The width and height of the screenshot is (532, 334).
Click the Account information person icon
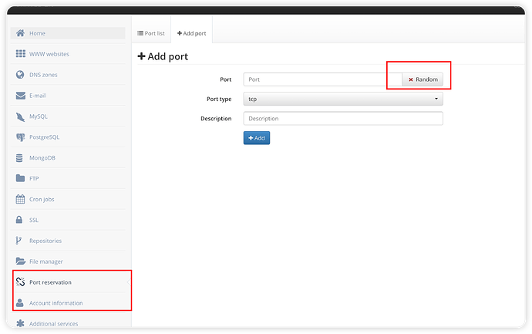(20, 303)
